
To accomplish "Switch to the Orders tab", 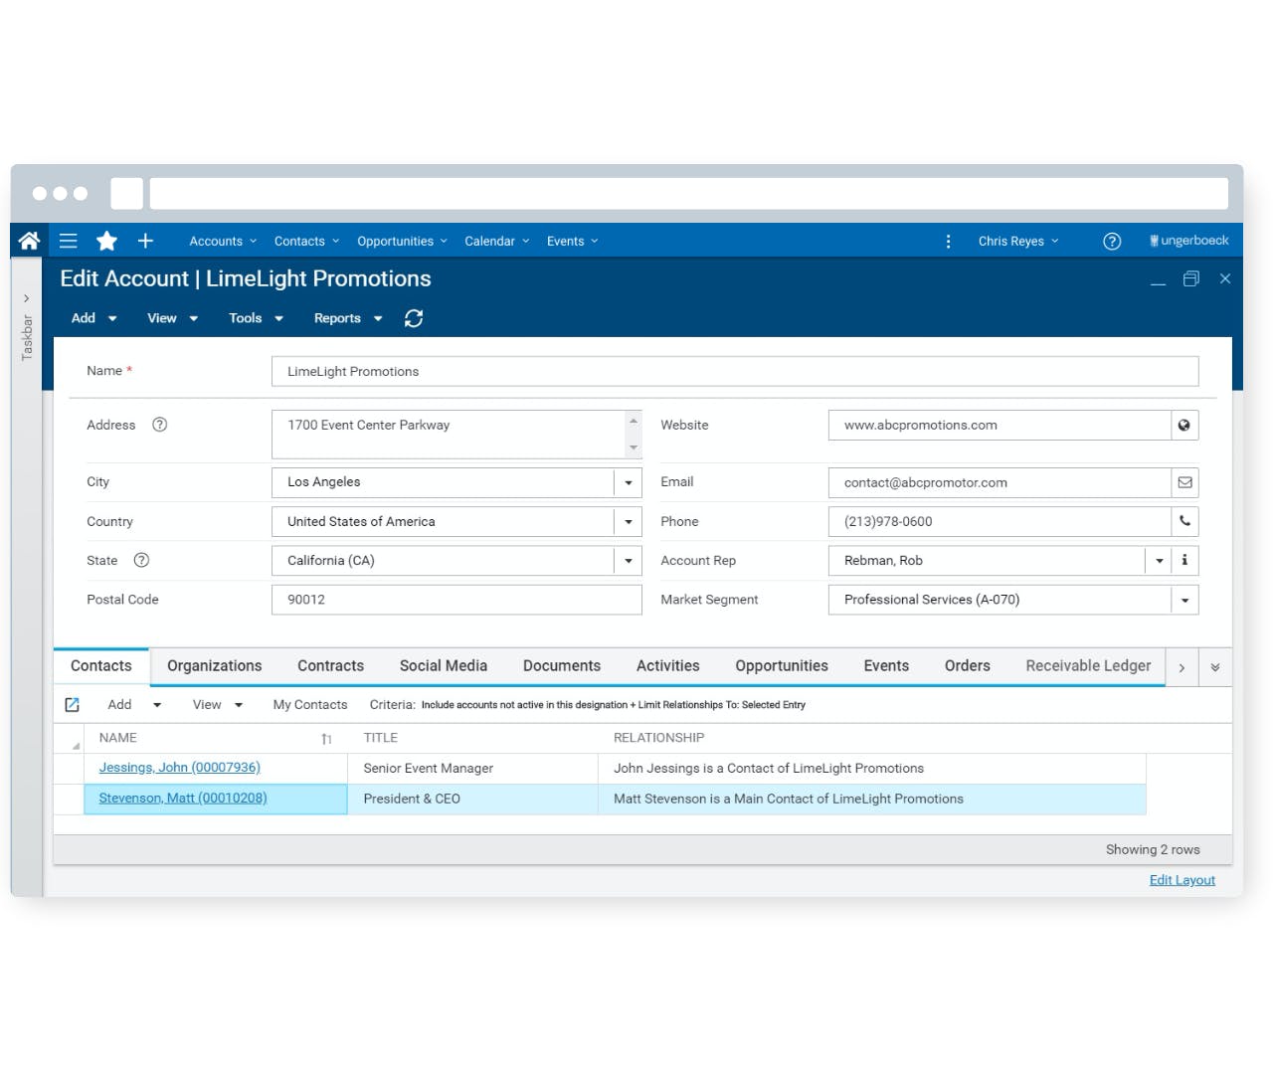I will [968, 666].
